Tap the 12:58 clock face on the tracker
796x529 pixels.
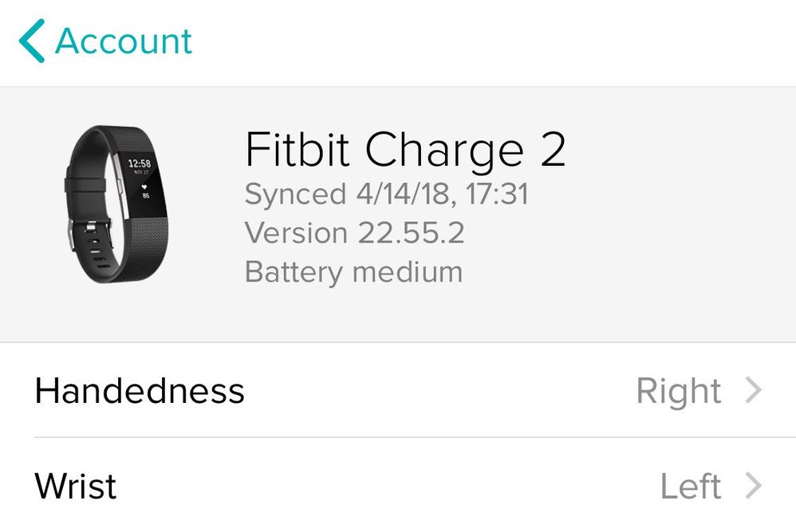click(139, 163)
